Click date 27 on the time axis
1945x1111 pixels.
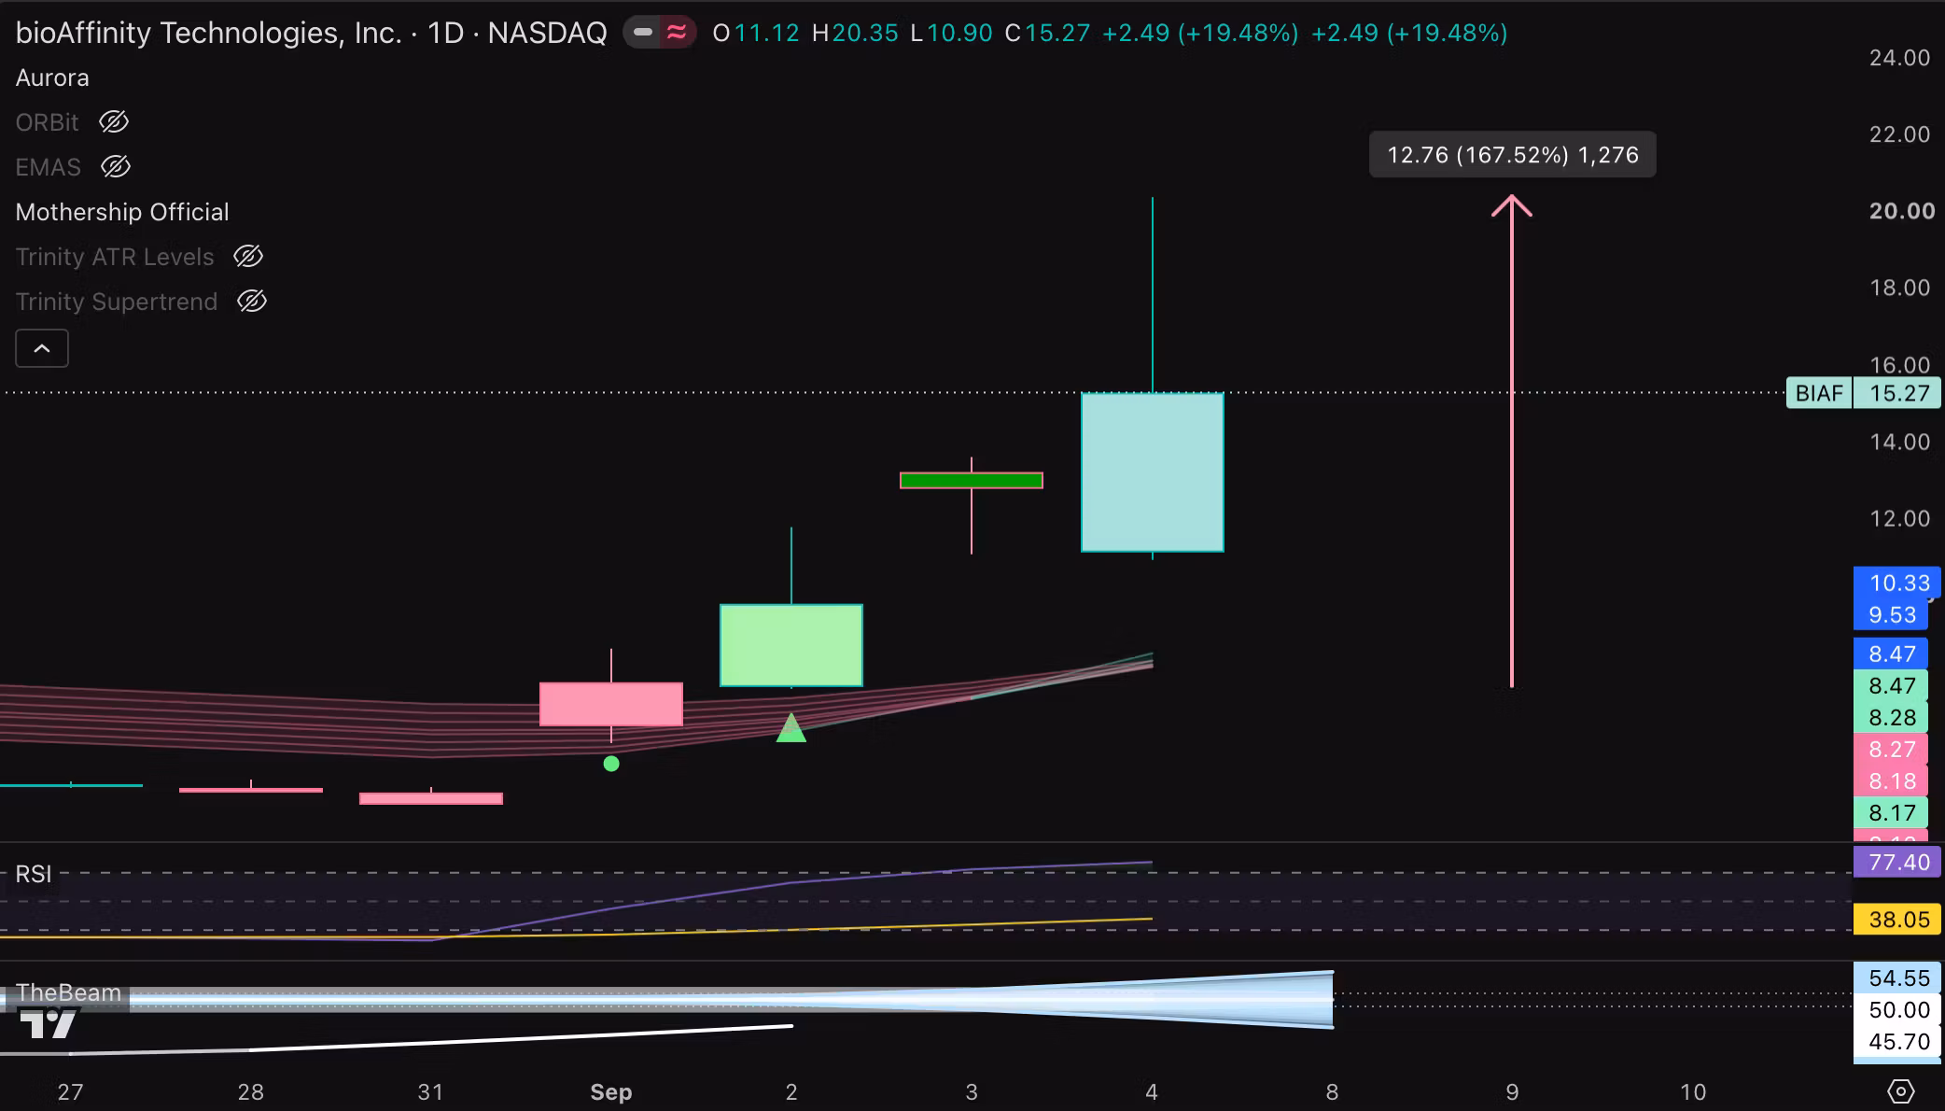point(70,1091)
